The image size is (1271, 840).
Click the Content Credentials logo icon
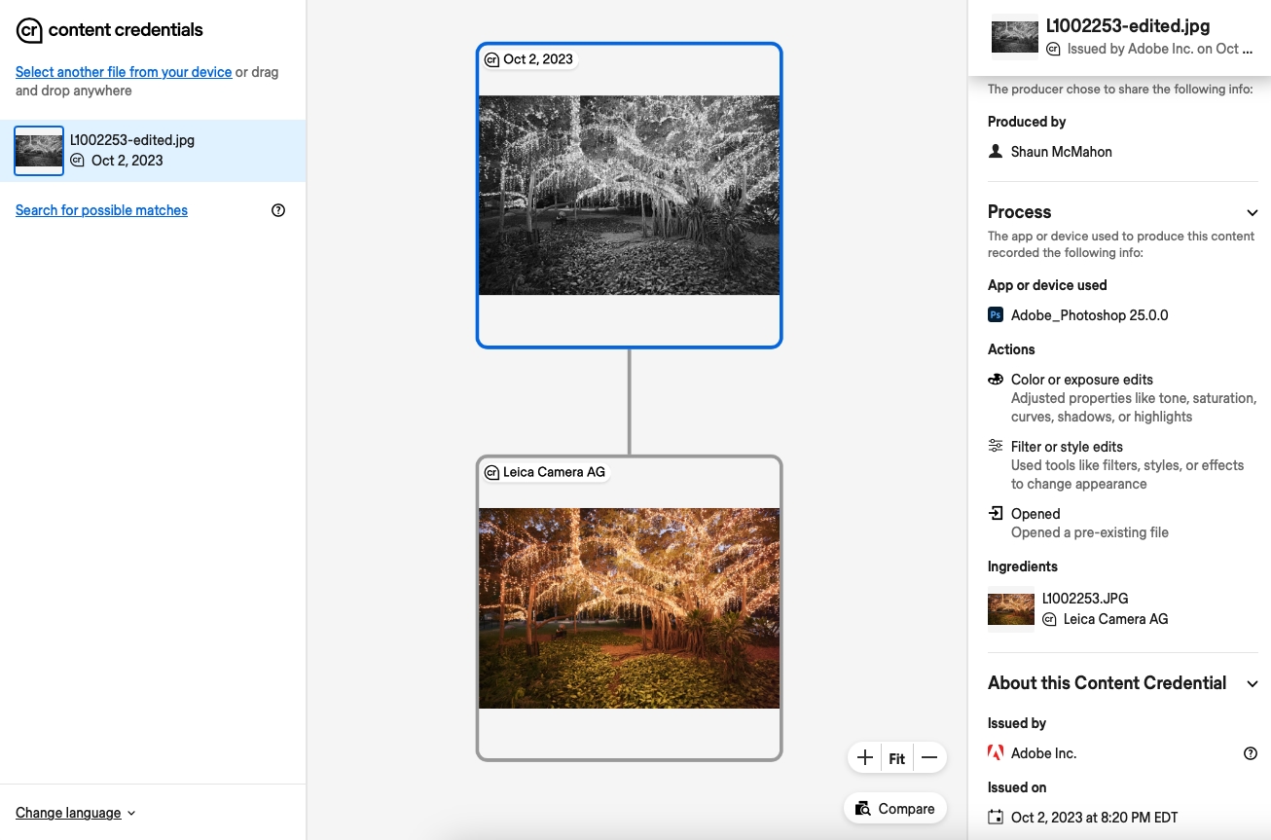(28, 30)
